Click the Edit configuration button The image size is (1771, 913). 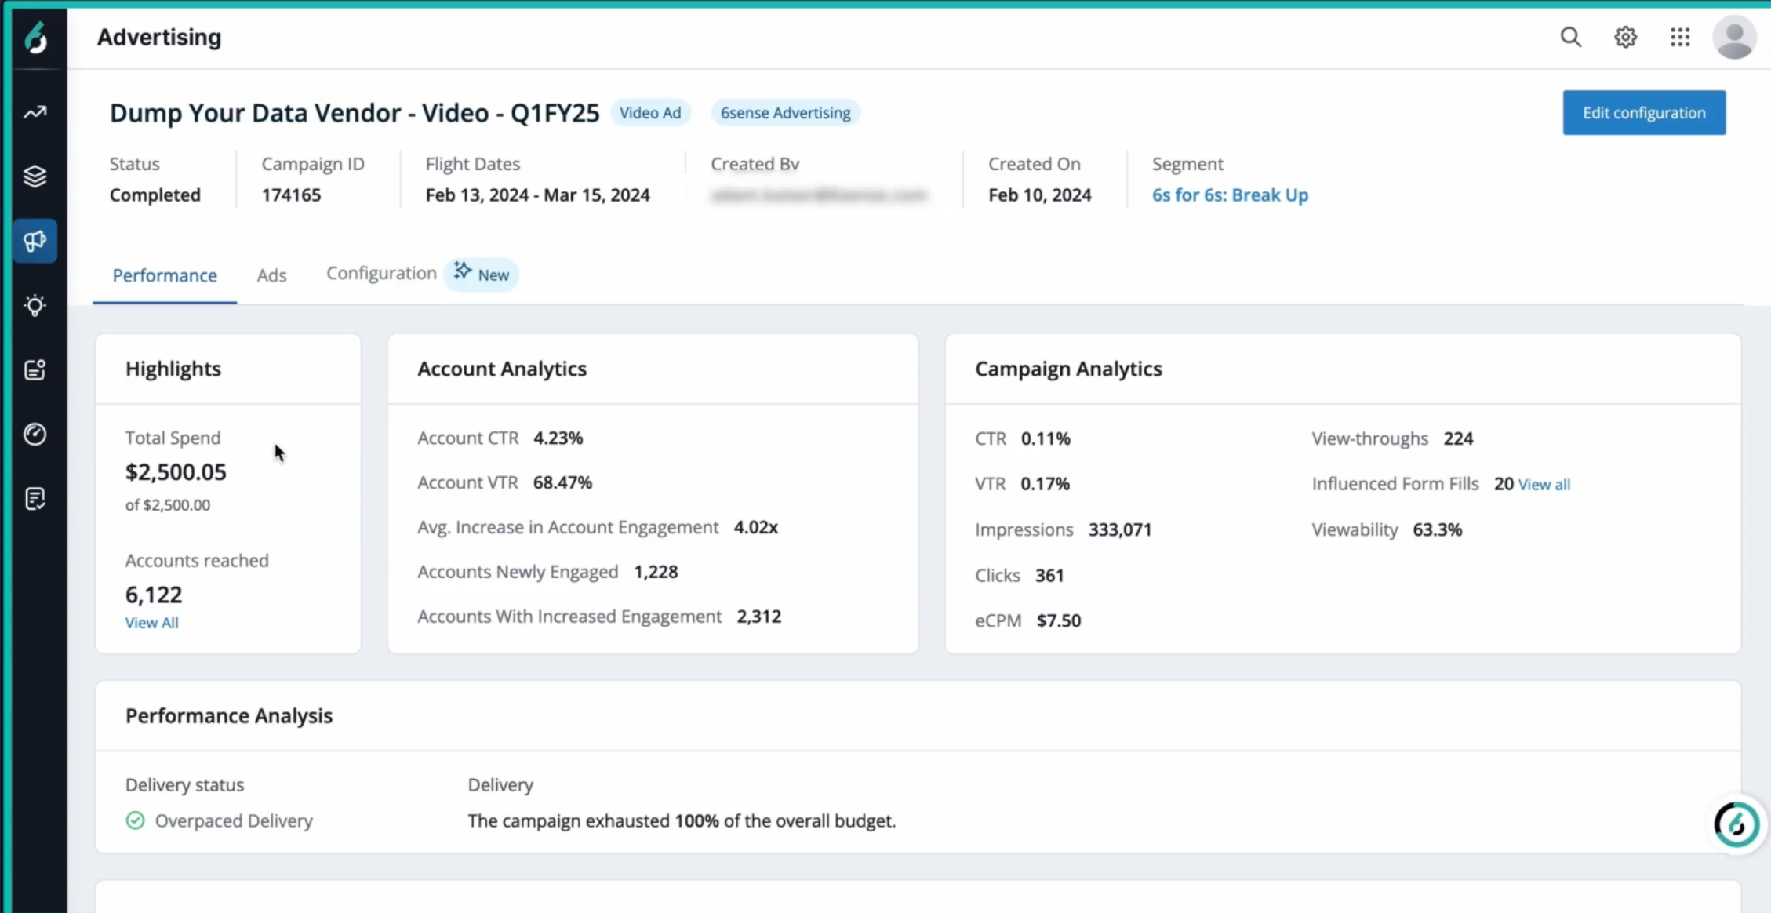pos(1644,112)
